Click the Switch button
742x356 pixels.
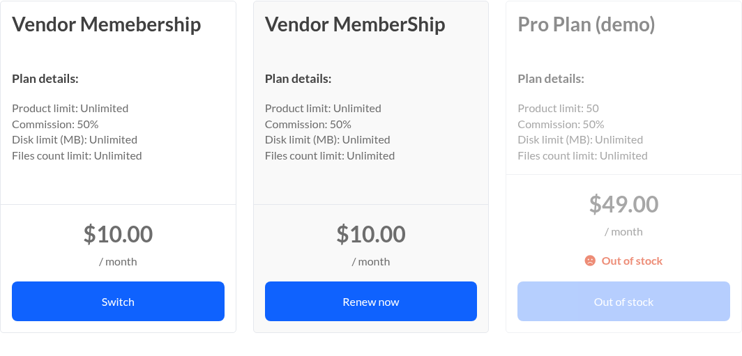(118, 301)
